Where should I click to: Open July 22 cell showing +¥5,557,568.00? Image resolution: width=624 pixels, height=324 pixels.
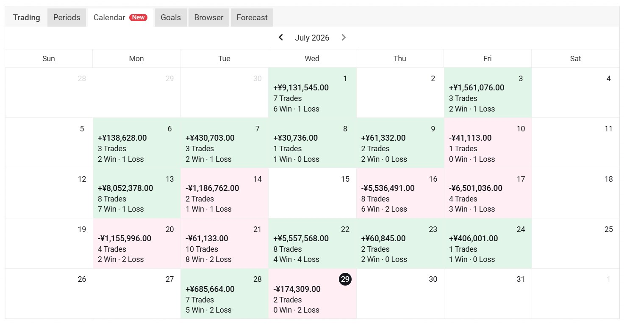click(x=312, y=243)
